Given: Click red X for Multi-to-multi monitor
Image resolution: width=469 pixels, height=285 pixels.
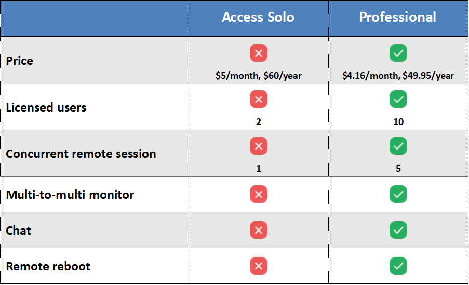Looking at the screenshot, I should coord(259,195).
